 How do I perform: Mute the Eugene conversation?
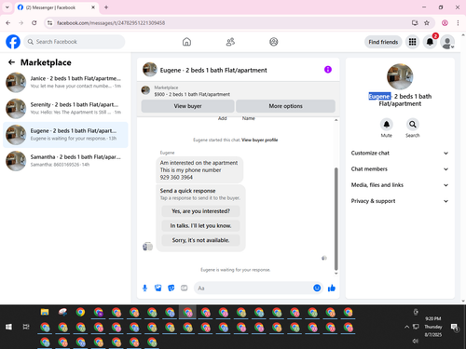point(386,125)
